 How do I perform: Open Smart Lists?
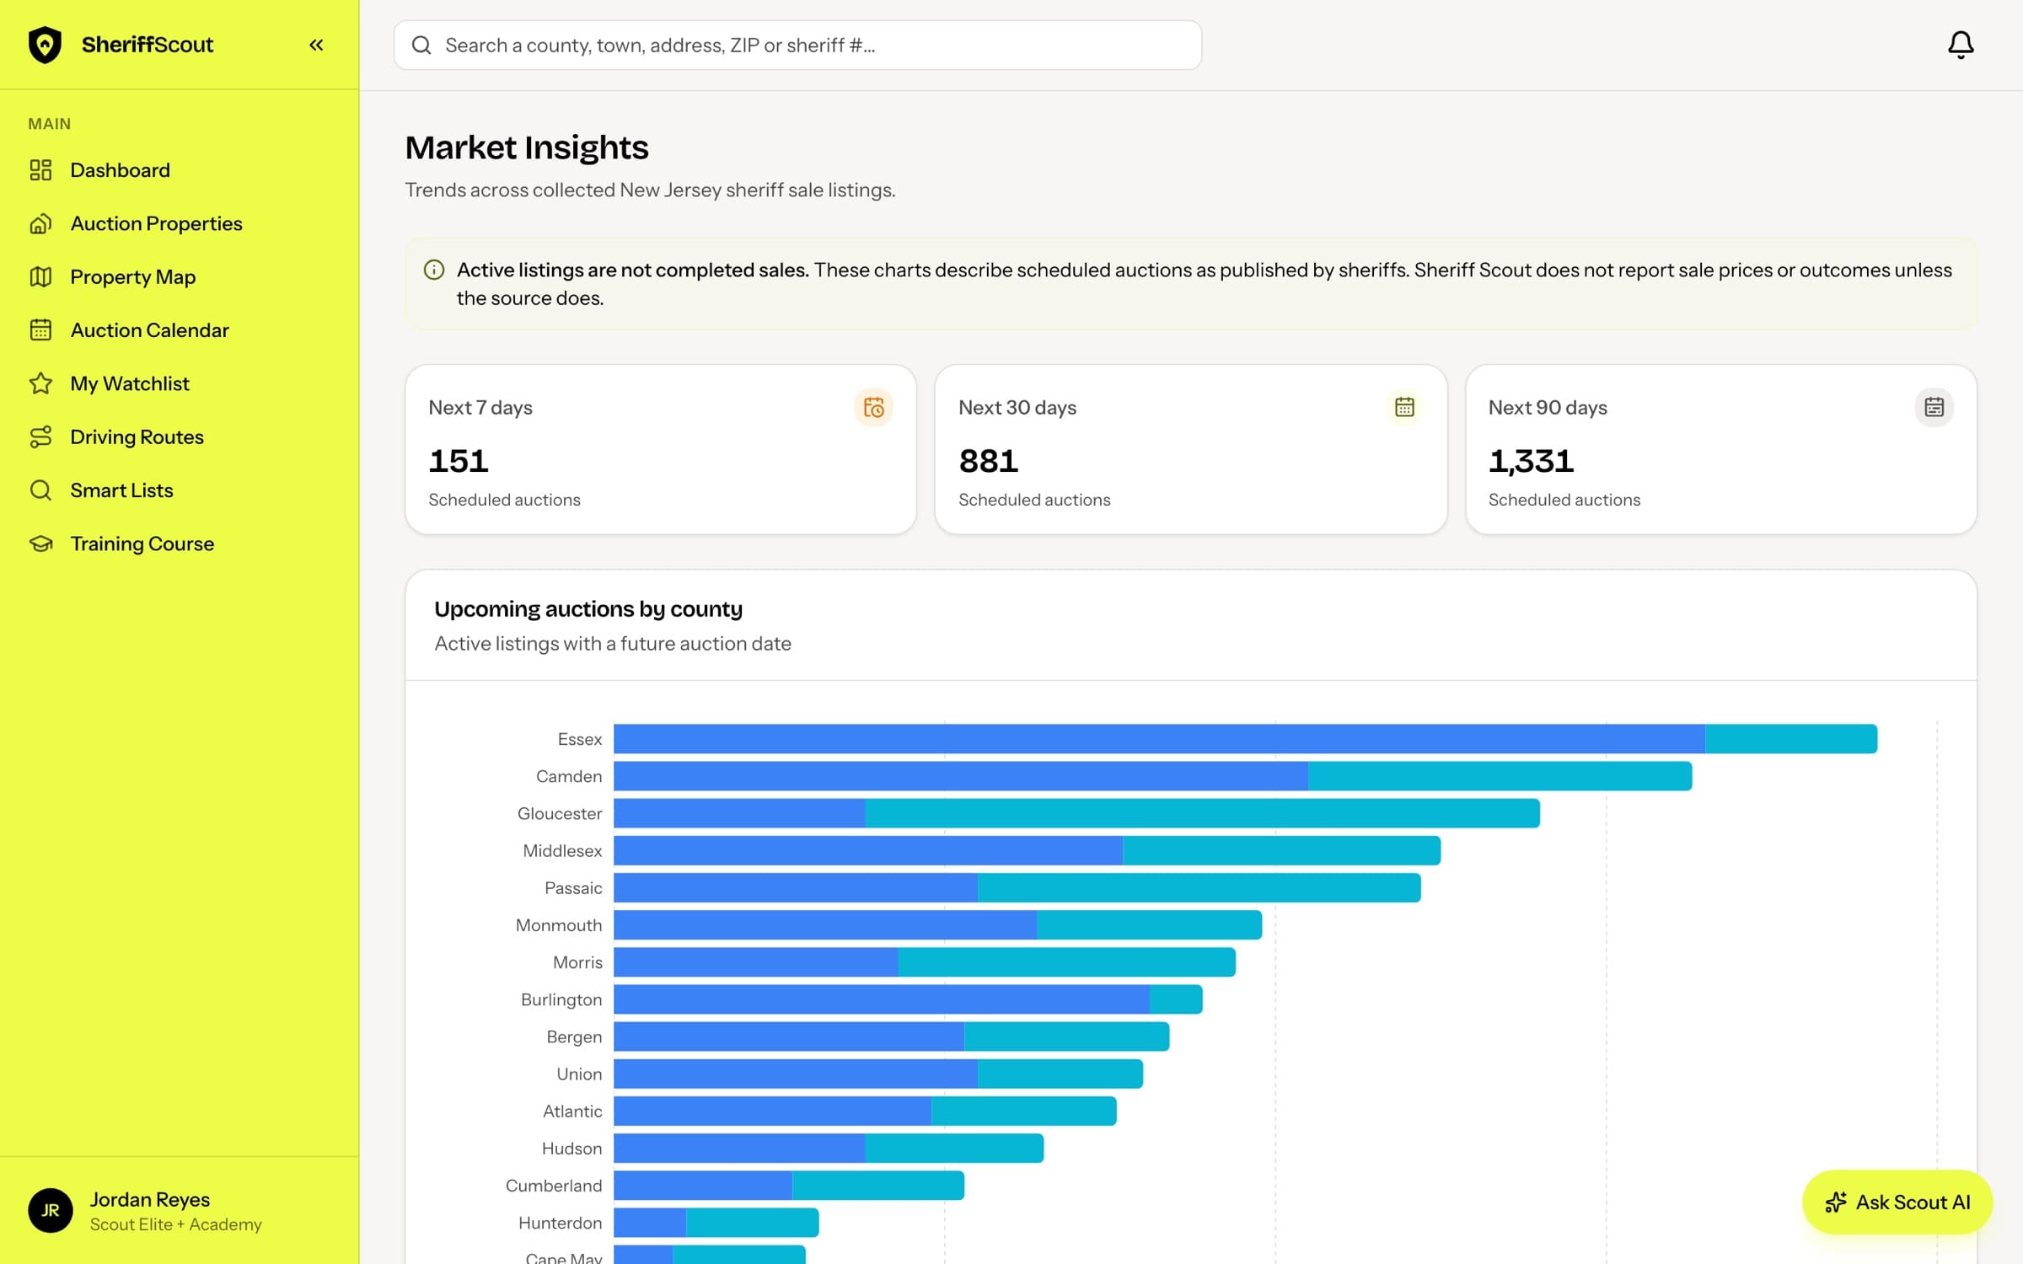(x=179, y=490)
